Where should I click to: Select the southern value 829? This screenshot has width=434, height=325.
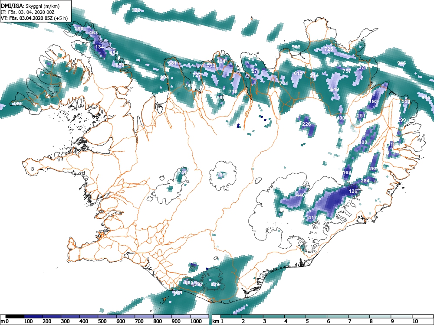click(215, 284)
